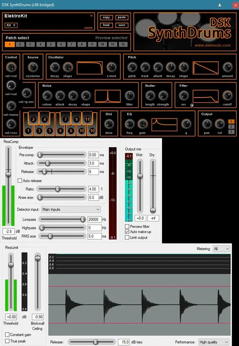
Task: Click the Oscillator shape knob
Action: coord(68,67)
